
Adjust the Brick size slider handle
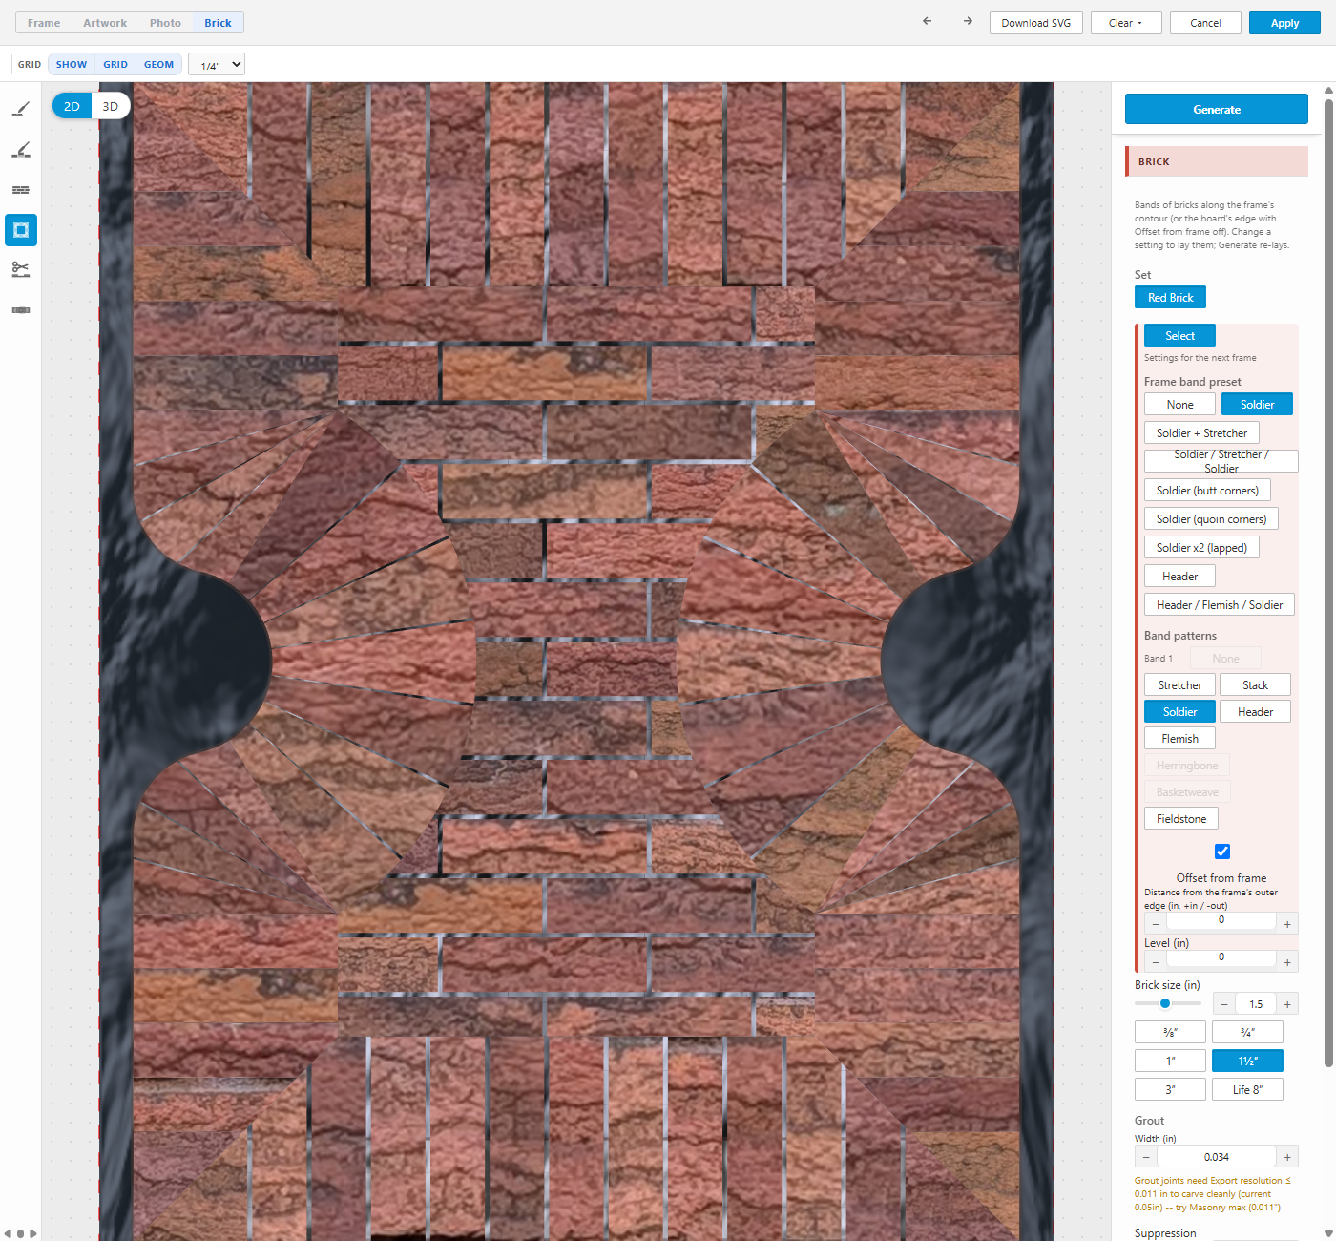[1165, 1003]
